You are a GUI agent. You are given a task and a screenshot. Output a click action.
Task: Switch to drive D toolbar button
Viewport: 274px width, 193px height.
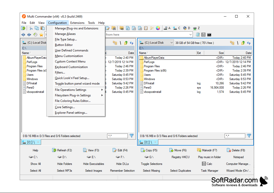(187, 28)
